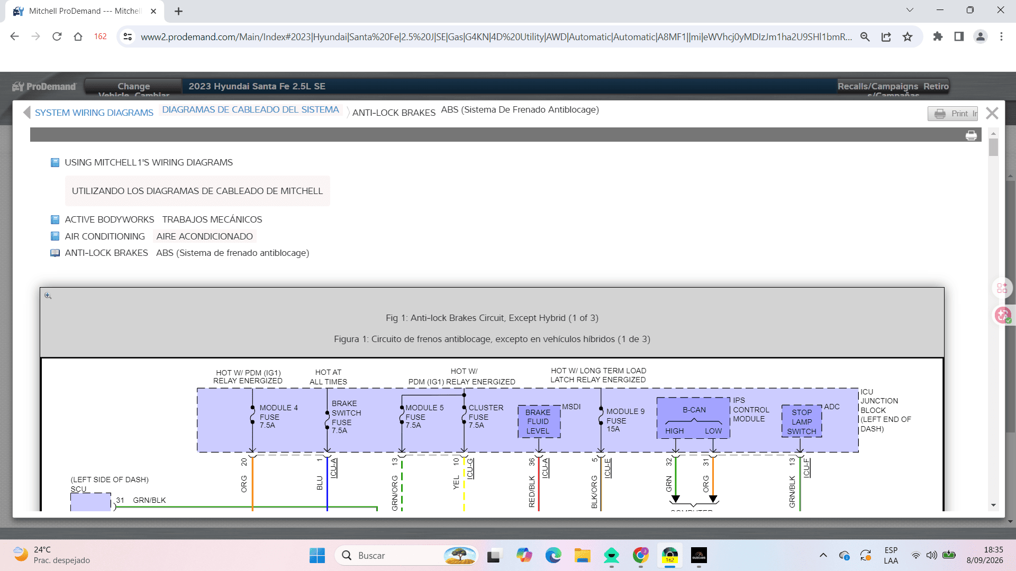Viewport: 1016px width, 571px height.
Task: Open the browser extensions puzzle icon
Action: click(938, 36)
